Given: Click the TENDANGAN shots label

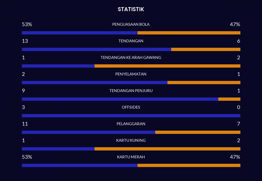Looking at the screenshot, I should (131, 41).
